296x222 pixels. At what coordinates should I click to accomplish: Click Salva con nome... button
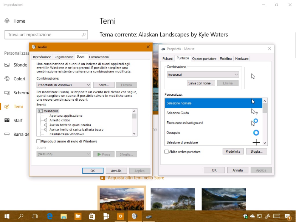point(201,83)
